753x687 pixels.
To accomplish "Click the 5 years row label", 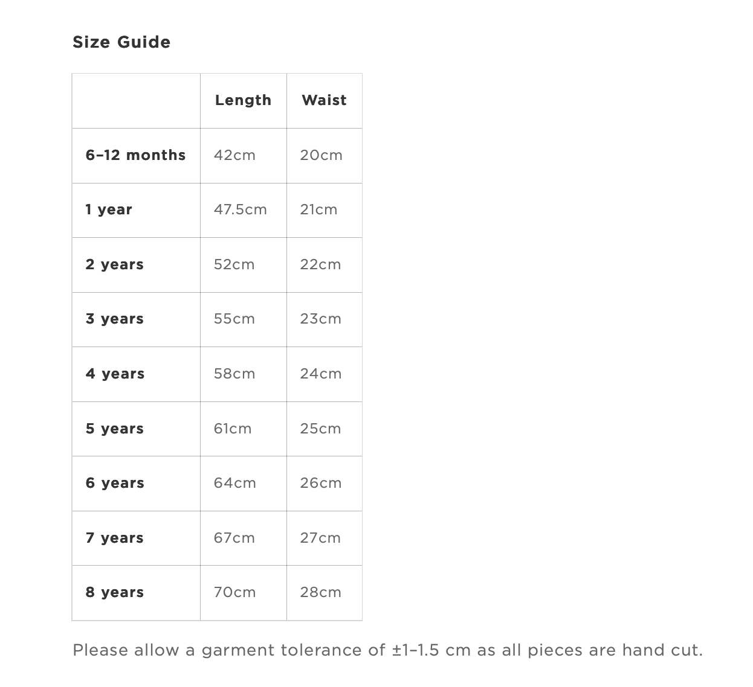I will pyautogui.click(x=115, y=429).
